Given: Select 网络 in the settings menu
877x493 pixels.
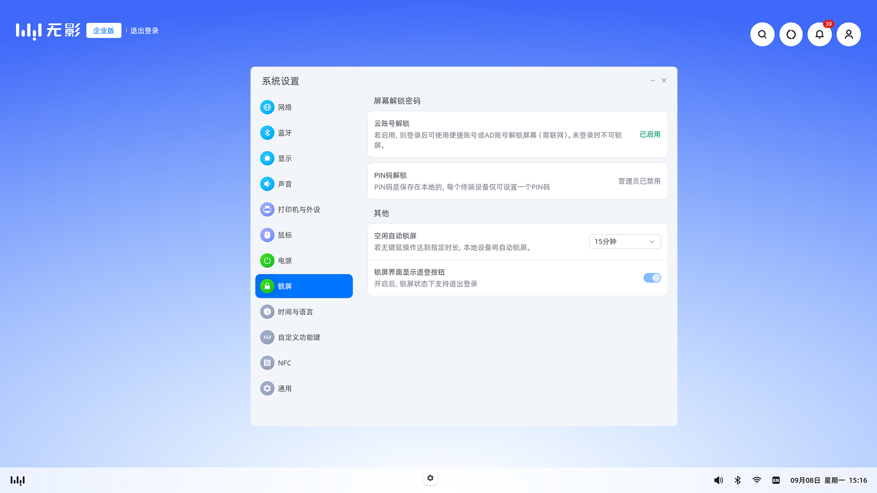Looking at the screenshot, I should (x=304, y=107).
